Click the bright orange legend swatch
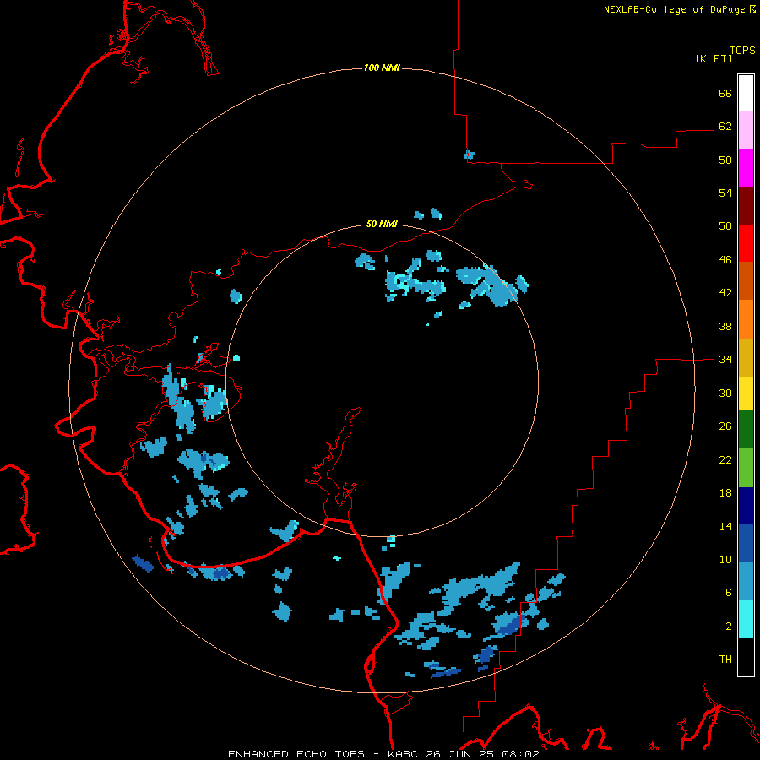 point(746,319)
